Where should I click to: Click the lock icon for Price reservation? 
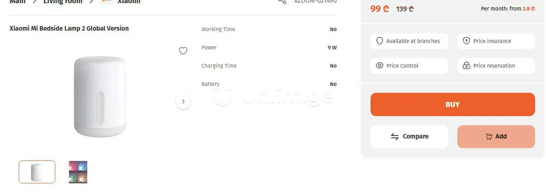click(466, 66)
